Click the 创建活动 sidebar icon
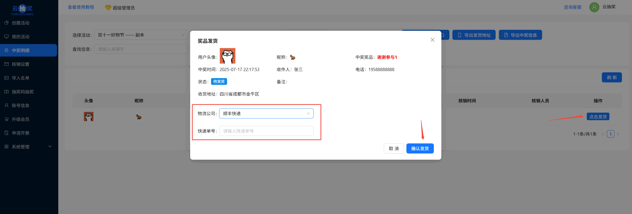Screen dimensions: 632x214 [x=7, y=23]
